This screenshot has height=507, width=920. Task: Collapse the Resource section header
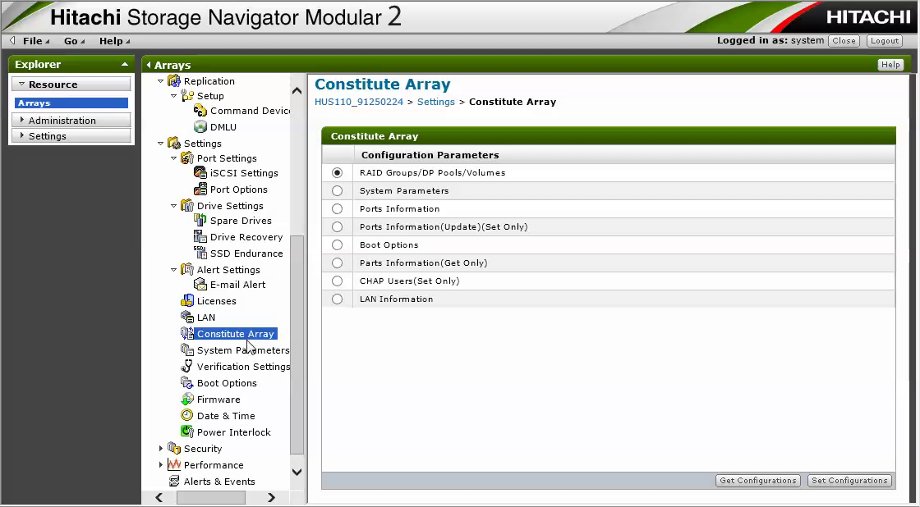(71, 84)
